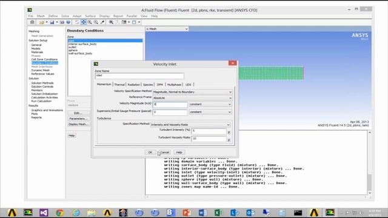
Task: Open turbulence Specification Method dropdown
Action: 190,125
